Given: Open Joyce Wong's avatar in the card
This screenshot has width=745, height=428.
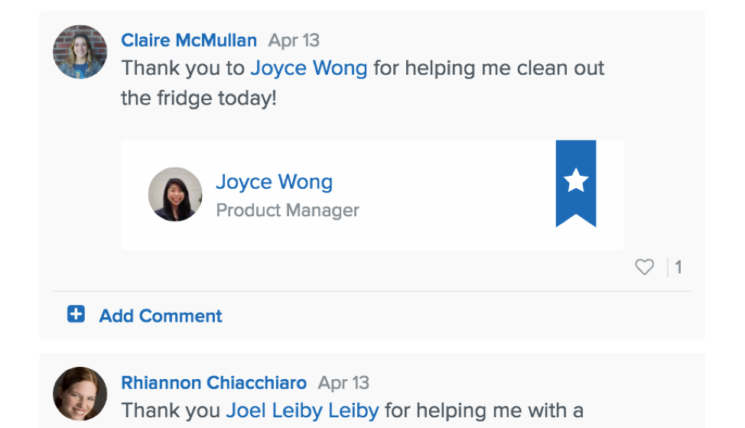Looking at the screenshot, I should (175, 194).
